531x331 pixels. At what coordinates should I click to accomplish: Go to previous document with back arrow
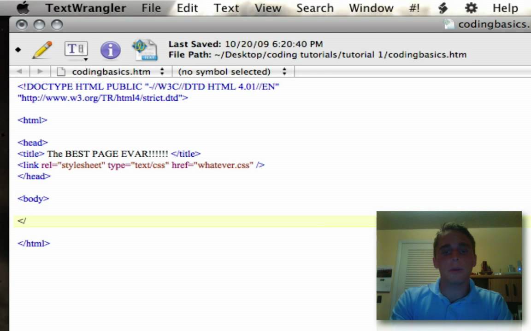point(19,71)
